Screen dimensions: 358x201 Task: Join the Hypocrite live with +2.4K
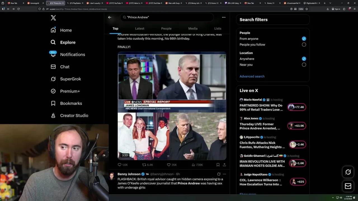[x=297, y=145]
